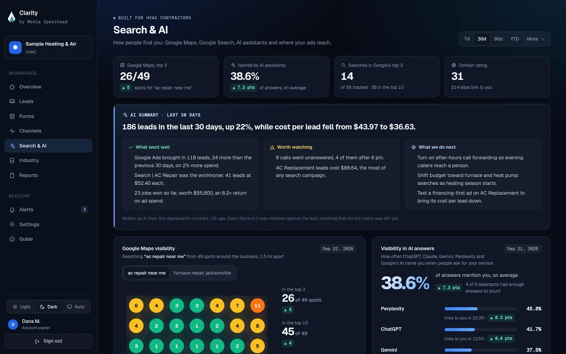The height and width of the screenshot is (354, 566).
Task: Click the Reports file icon
Action: coord(12,175)
